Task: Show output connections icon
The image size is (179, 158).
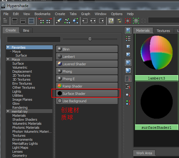Action: [x=102, y=21]
